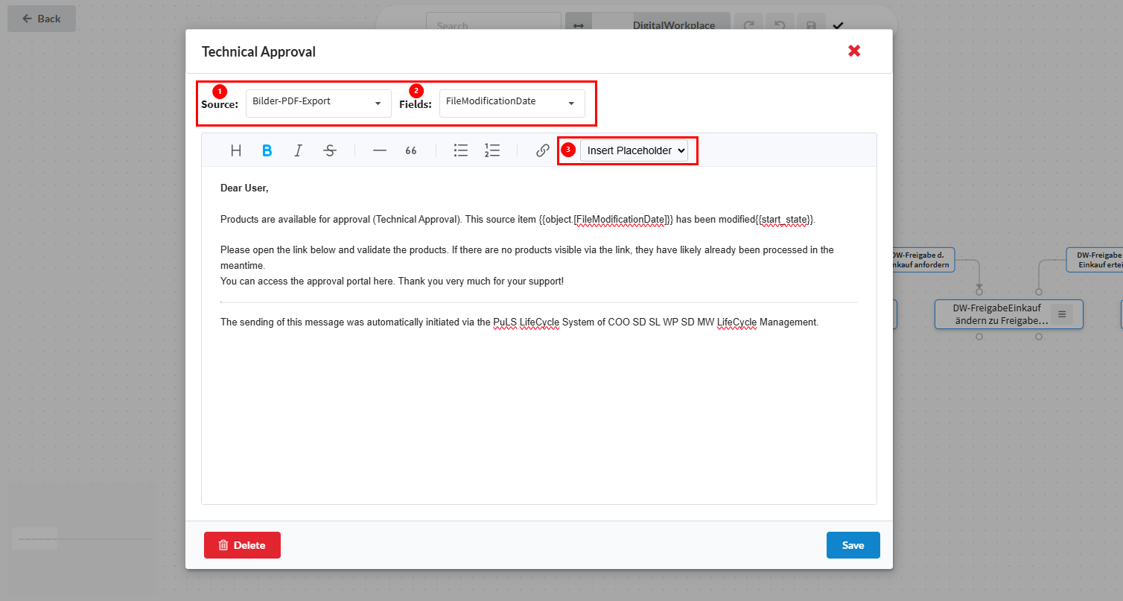
Task: Toggle italic formatting
Action: (x=298, y=150)
